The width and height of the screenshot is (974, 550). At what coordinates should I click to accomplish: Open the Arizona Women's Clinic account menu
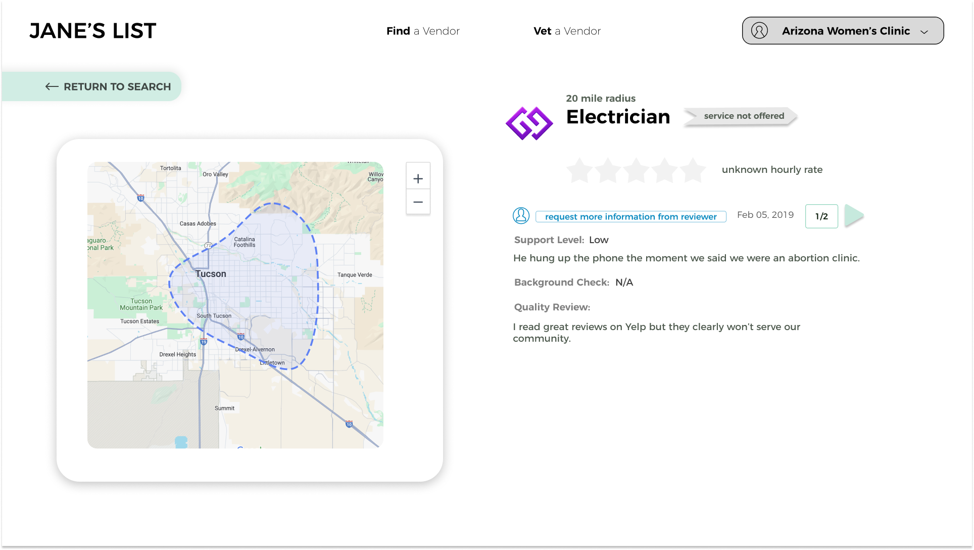845,31
